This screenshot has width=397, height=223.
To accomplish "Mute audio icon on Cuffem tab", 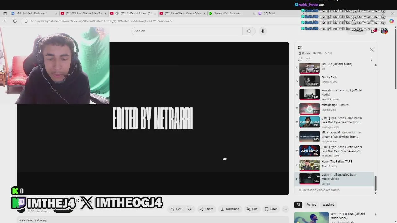I will [117, 13].
